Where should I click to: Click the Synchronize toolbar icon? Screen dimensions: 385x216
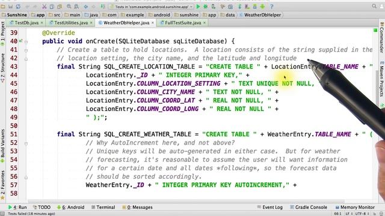click(18, 7)
